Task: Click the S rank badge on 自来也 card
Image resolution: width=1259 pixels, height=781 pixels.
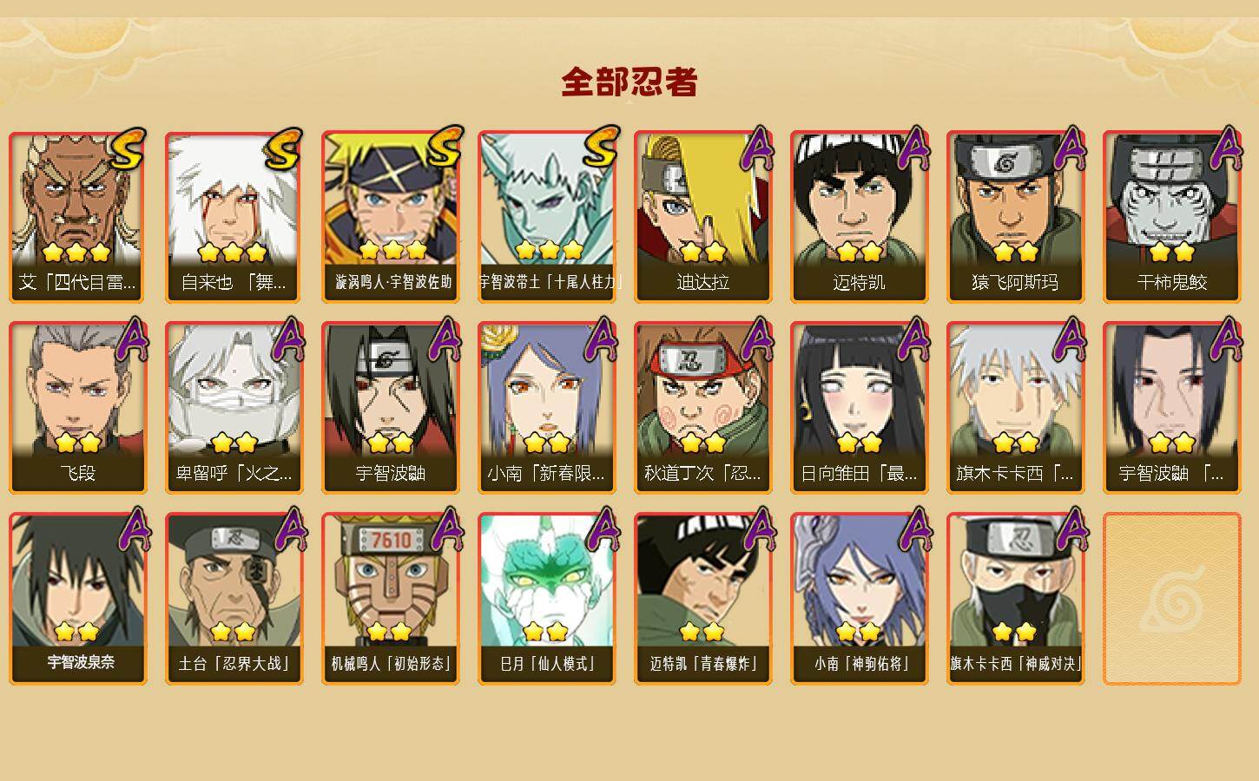Action: [283, 150]
